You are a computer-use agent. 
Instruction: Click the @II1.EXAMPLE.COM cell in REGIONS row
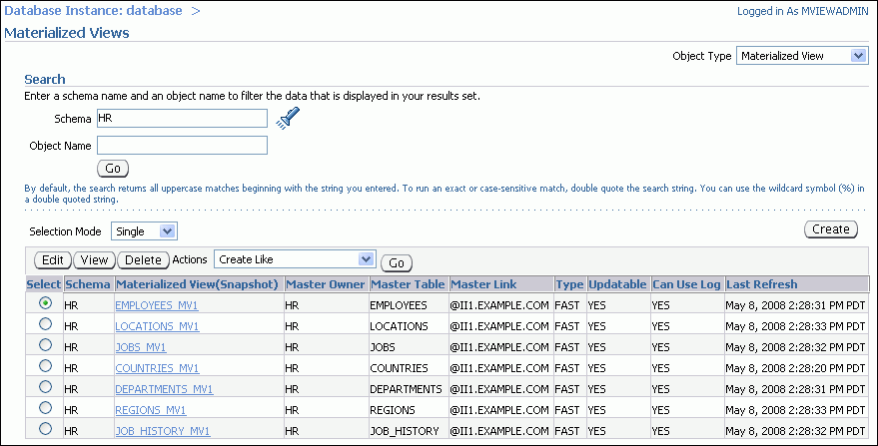coord(499,410)
